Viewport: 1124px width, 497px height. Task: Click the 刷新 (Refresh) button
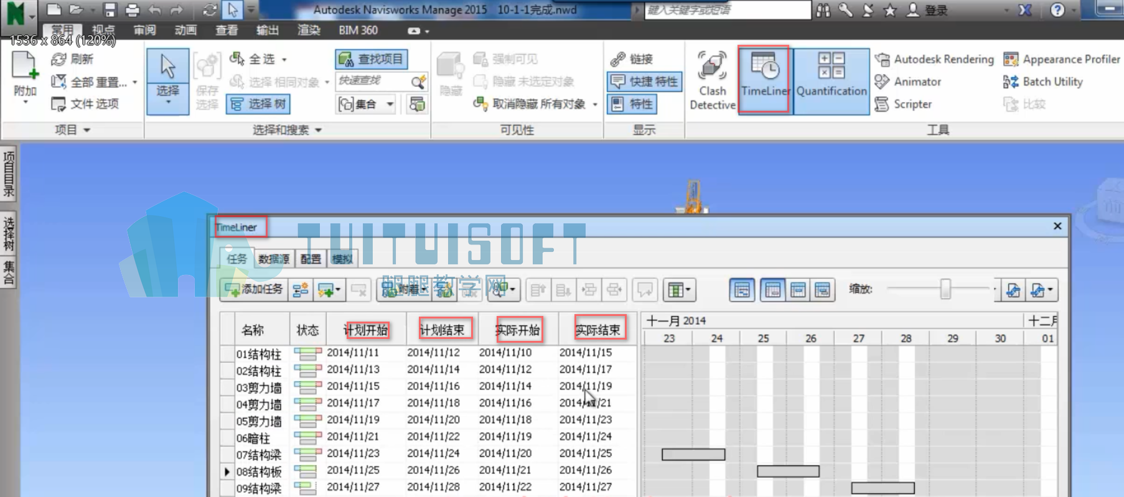tap(72, 59)
